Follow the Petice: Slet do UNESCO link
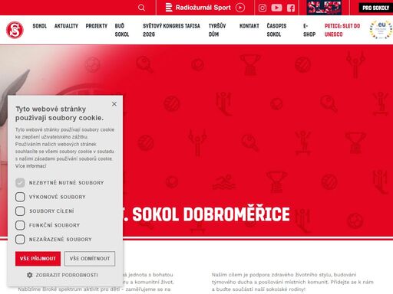 coord(342,30)
